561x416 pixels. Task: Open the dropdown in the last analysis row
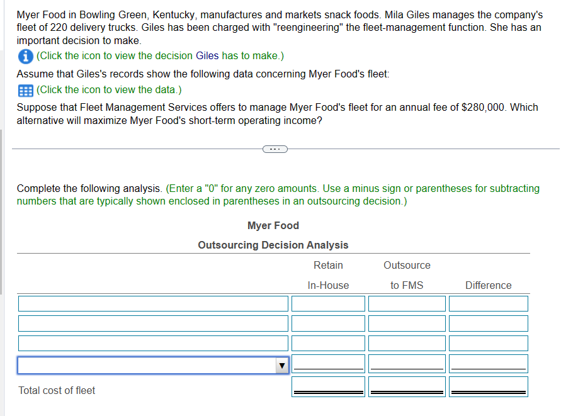[151, 365]
